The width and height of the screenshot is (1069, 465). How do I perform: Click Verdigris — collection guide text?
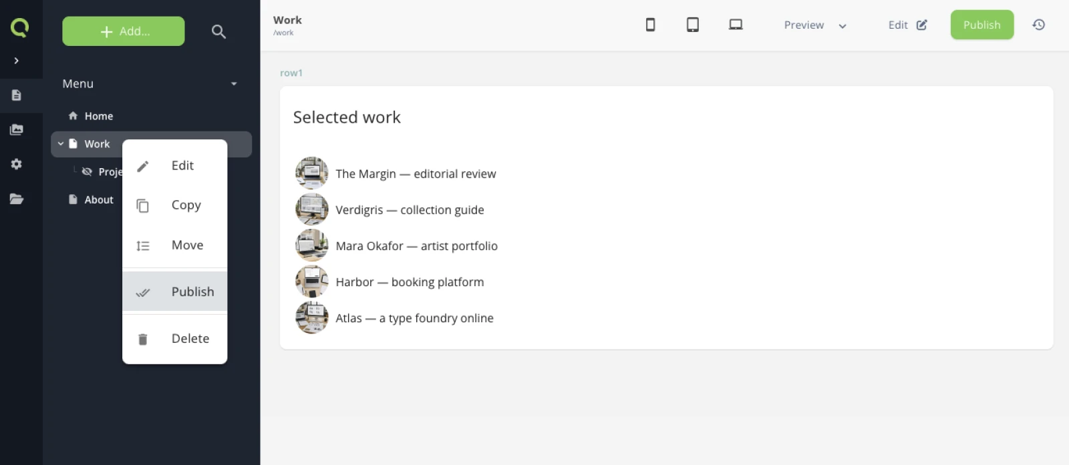[x=410, y=210]
